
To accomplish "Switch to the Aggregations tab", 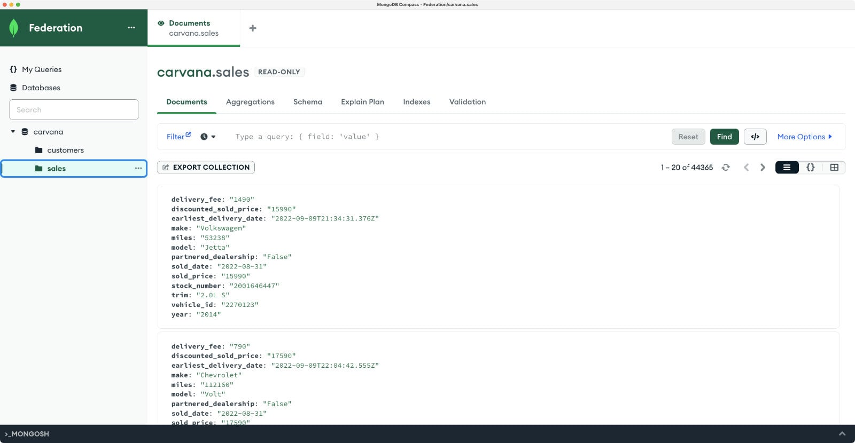I will 250,102.
